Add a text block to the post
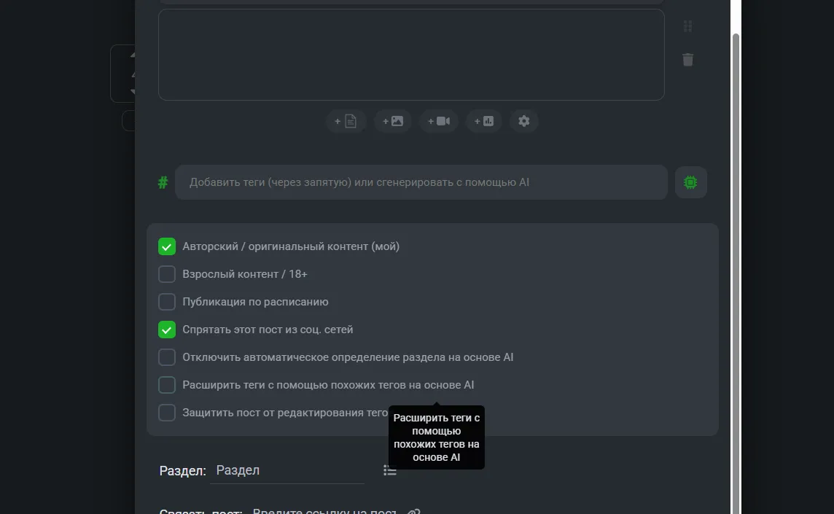 [x=346, y=121]
